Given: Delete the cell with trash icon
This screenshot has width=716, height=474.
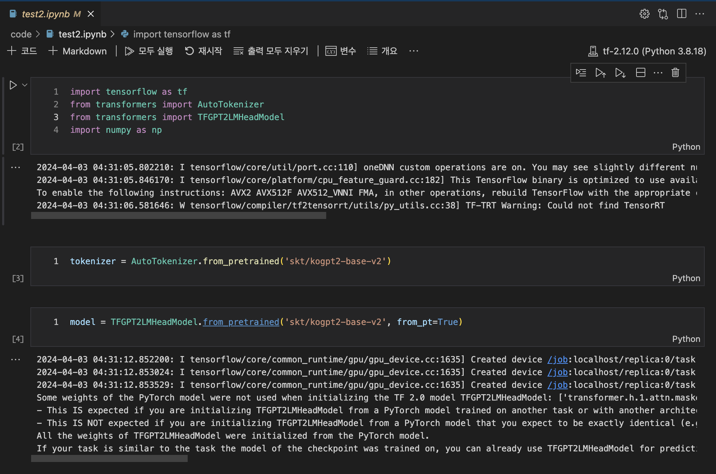Looking at the screenshot, I should 675,73.
